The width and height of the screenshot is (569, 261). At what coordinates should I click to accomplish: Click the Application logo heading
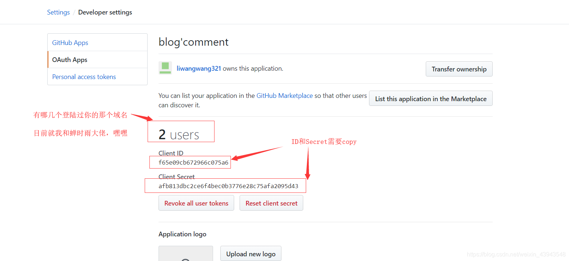183,234
